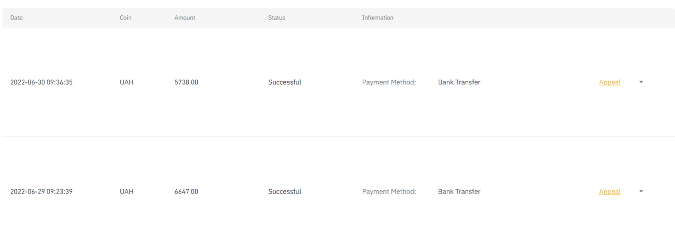Click Bank Transfer in first row
Screen dimensions: 675x232
pos(459,82)
